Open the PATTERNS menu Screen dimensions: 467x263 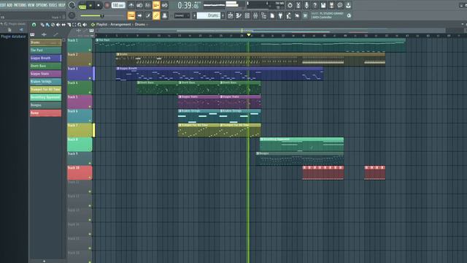tap(20, 5)
